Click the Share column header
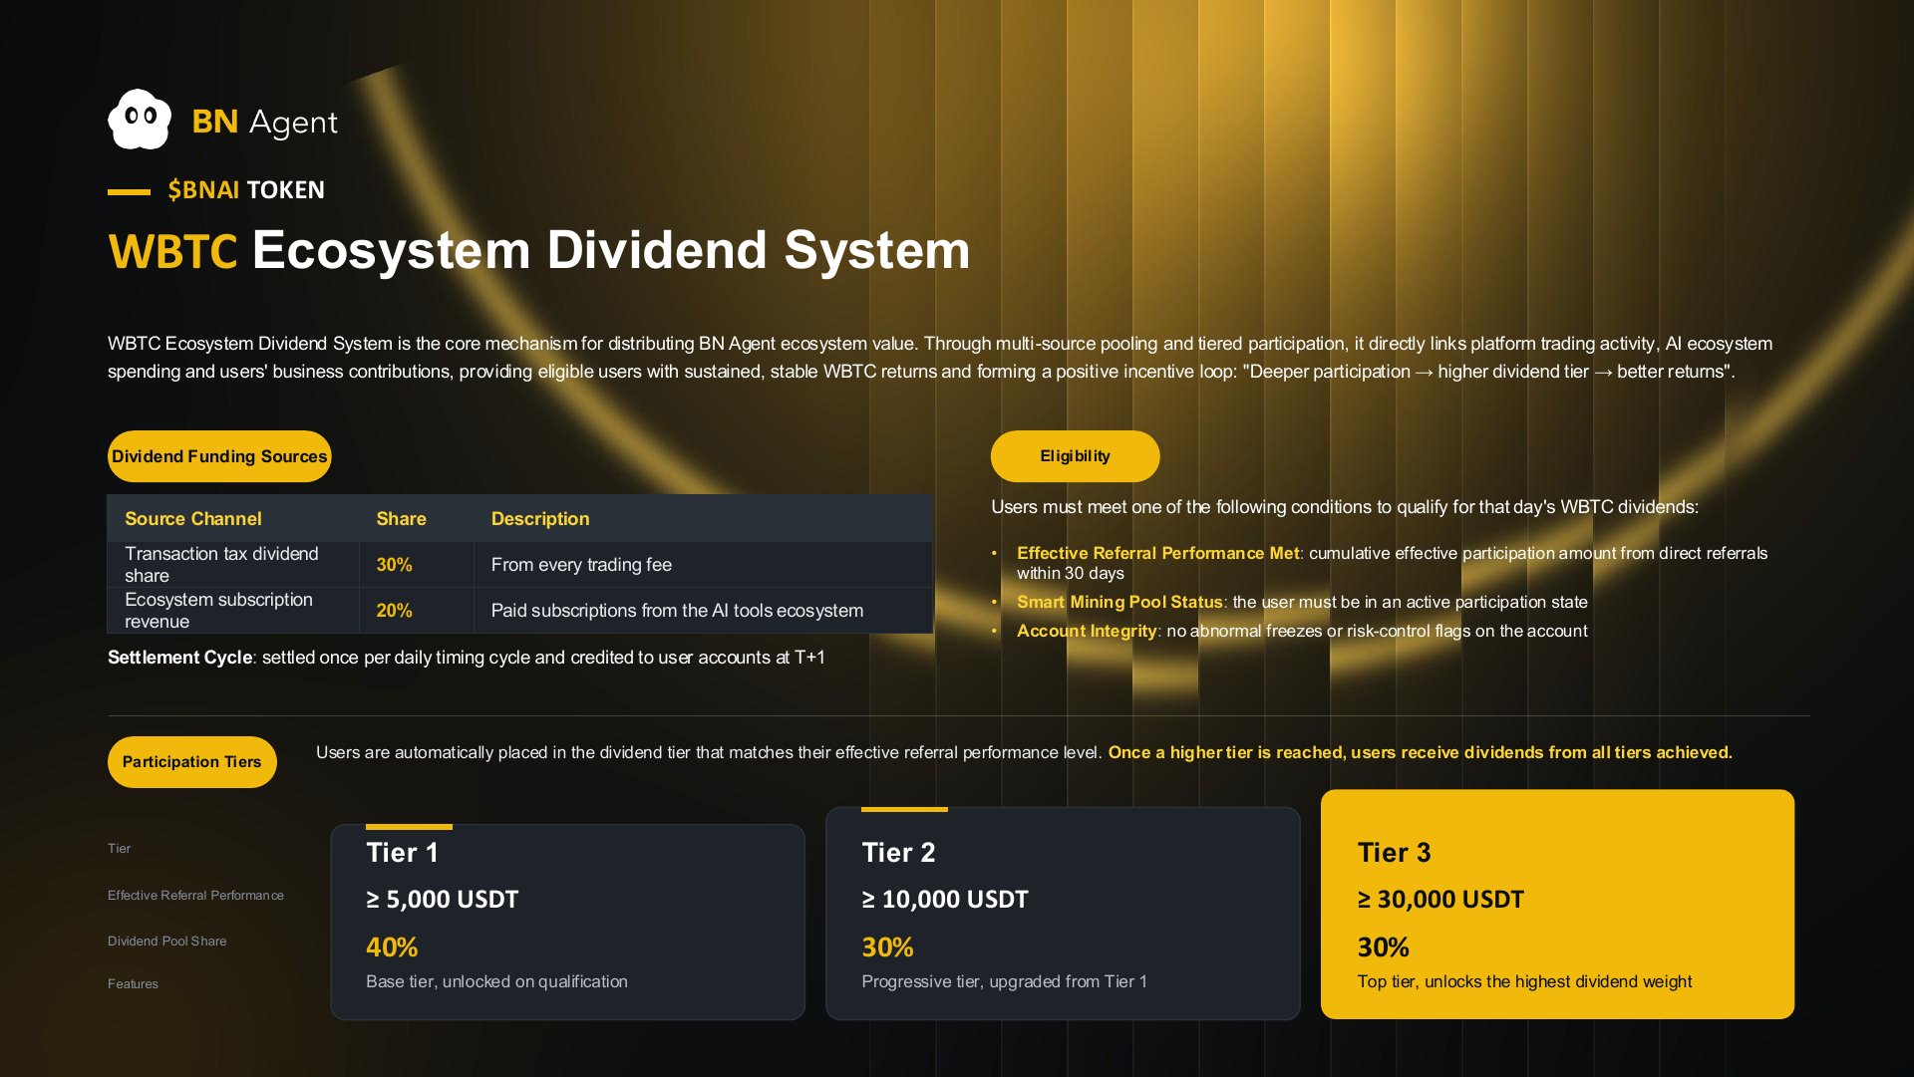The height and width of the screenshot is (1077, 1914). [x=401, y=519]
